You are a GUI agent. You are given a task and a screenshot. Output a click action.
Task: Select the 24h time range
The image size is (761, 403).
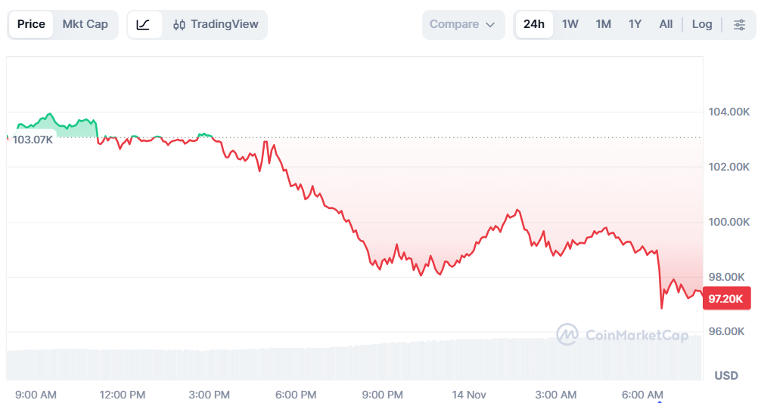click(534, 24)
